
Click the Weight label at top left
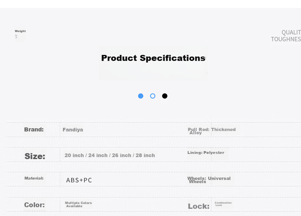[x=20, y=31]
